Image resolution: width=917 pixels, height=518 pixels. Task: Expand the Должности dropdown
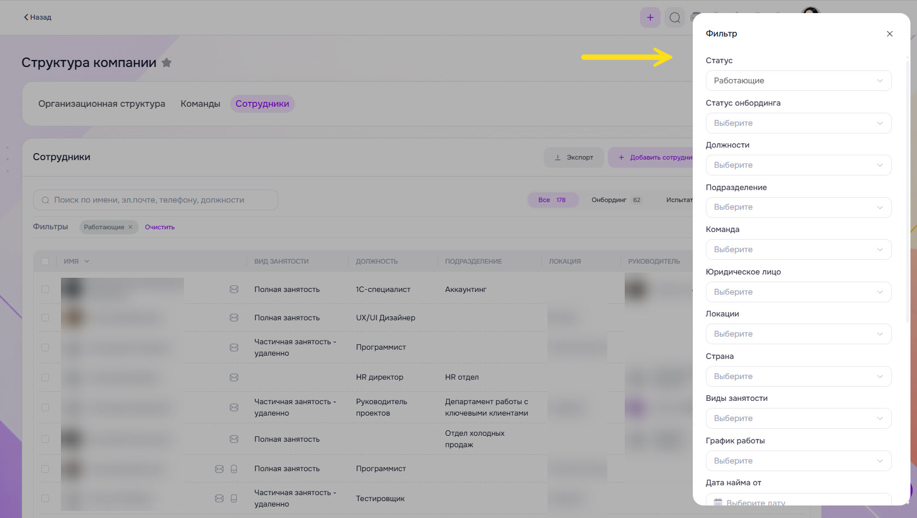(798, 165)
